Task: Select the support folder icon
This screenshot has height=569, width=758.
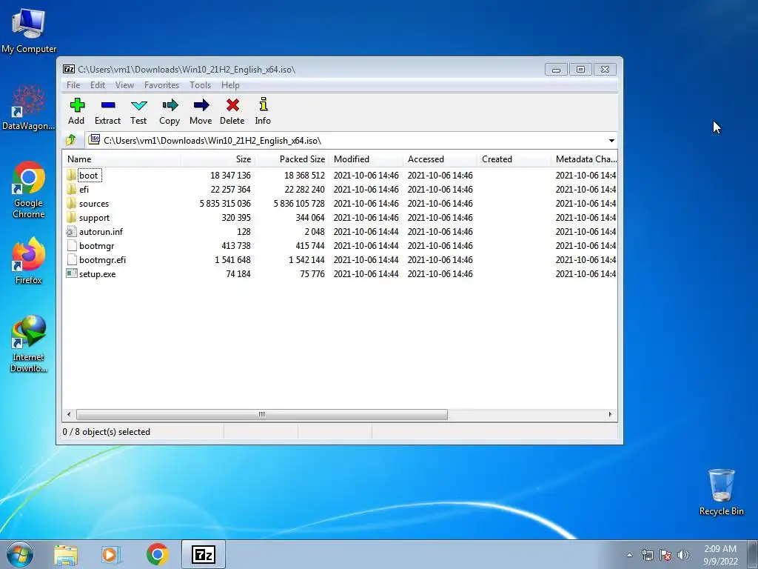Action: pyautogui.click(x=72, y=217)
